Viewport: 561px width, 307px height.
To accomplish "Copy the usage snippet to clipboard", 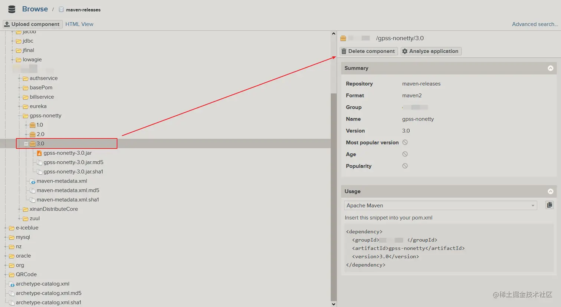I will pos(549,205).
